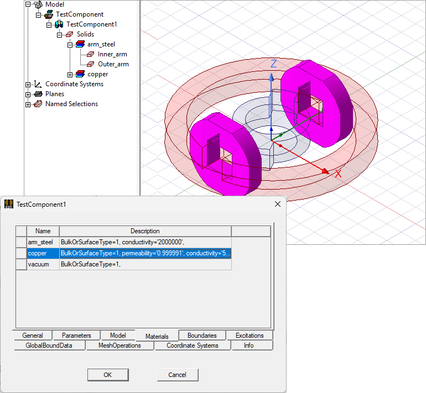Close the TestComponent1 dialog
The height and width of the screenshot is (393, 426).
tap(278, 204)
